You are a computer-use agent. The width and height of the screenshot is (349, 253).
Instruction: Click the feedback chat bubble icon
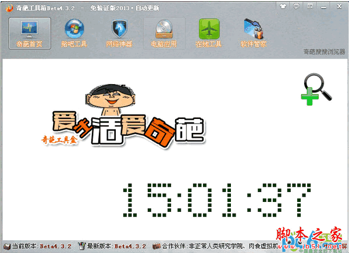tap(297, 6)
